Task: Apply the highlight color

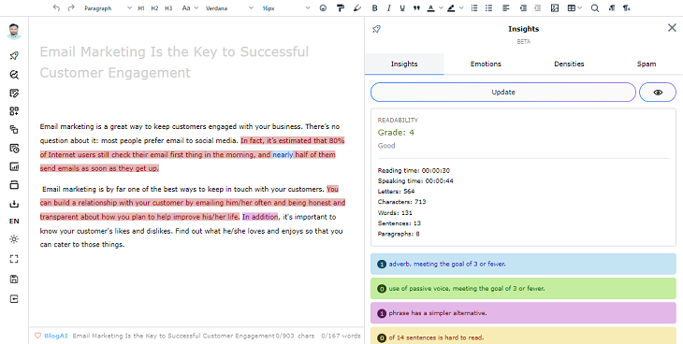Action: [x=451, y=7]
